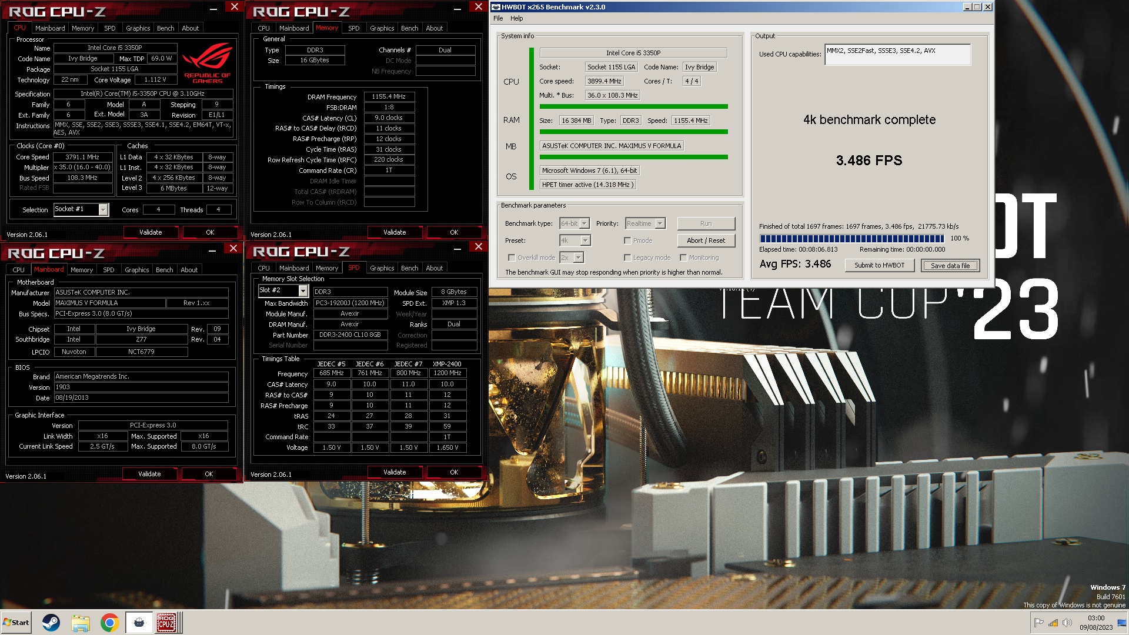Click the Show desktop button by the clock
The height and width of the screenshot is (635, 1129).
pos(1122,623)
